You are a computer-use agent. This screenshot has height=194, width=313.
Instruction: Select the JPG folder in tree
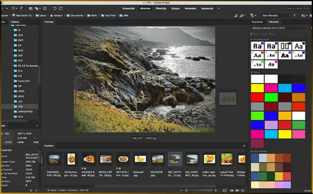(20, 106)
